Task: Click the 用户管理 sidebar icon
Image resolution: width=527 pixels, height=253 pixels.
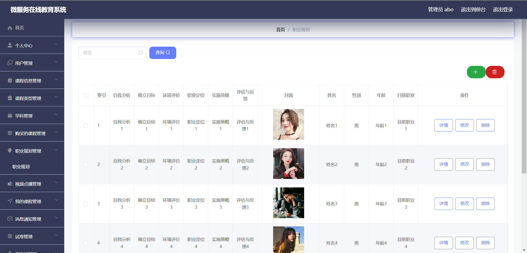Action: click(9, 63)
